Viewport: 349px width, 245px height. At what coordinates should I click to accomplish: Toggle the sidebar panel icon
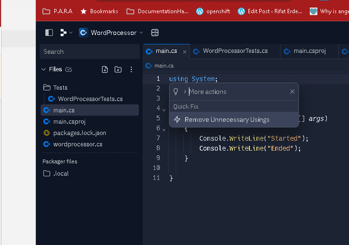(x=49, y=33)
